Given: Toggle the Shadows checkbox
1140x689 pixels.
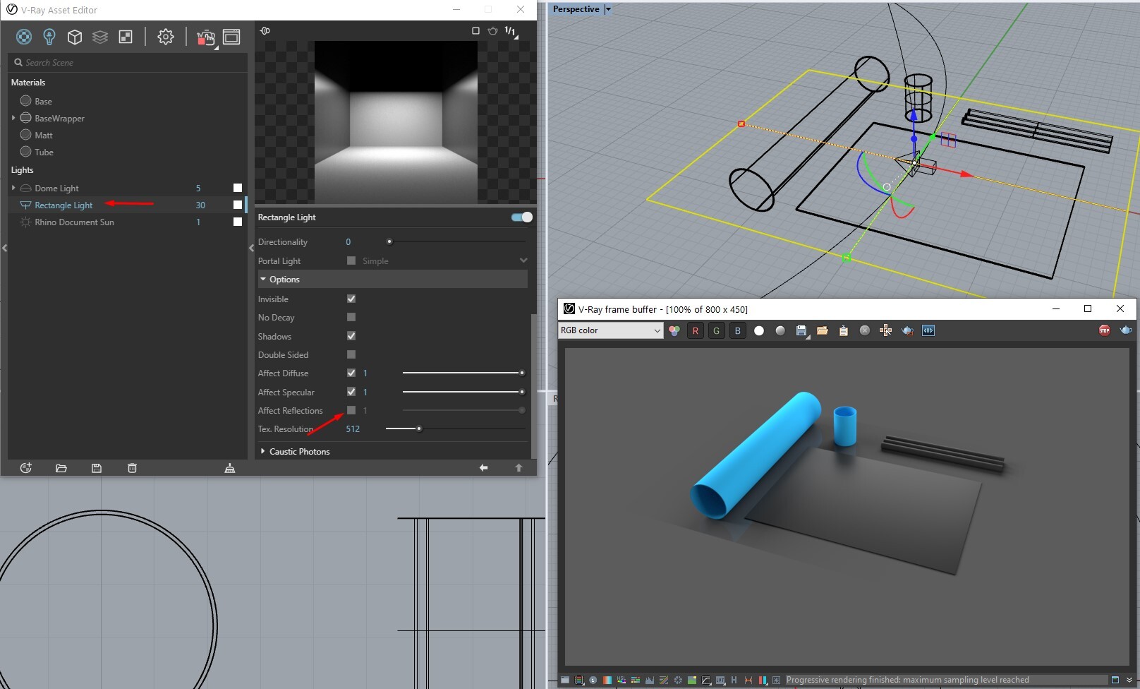Looking at the screenshot, I should [351, 336].
